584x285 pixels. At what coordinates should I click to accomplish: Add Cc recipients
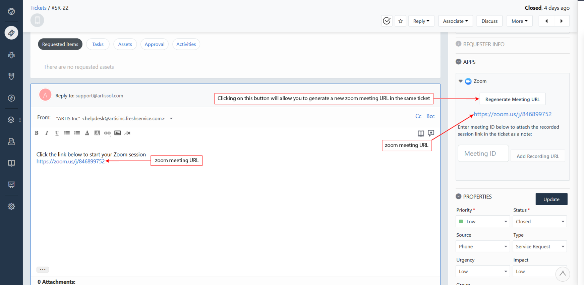(x=418, y=116)
